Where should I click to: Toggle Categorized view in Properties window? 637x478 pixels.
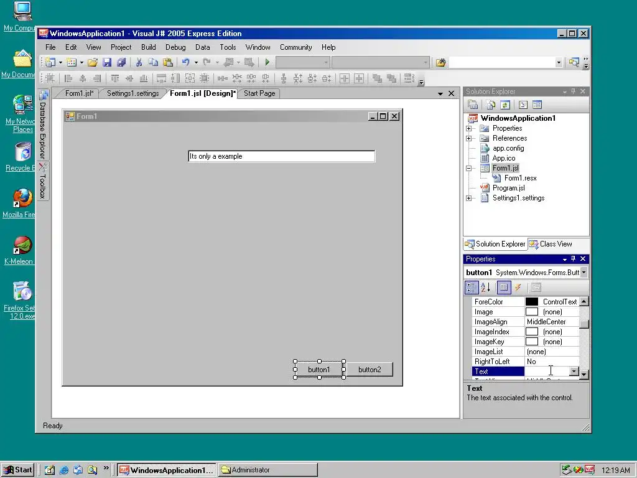click(x=472, y=288)
